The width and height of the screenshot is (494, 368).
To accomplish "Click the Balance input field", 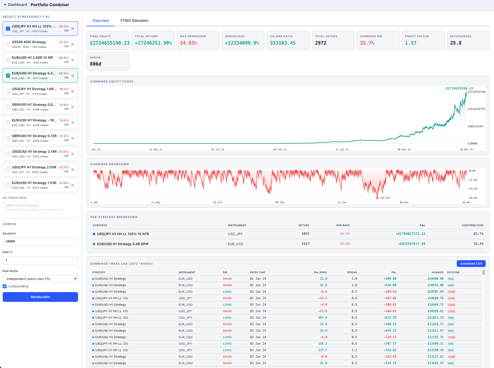I will click(40, 241).
